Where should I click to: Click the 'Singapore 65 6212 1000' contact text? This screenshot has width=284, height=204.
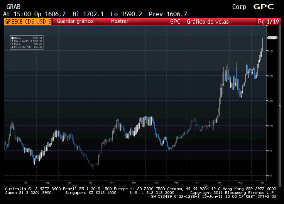coord(91,193)
